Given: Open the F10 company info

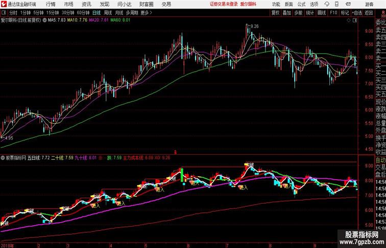Looking at the screenshot, I should pyautogui.click(x=333, y=13).
